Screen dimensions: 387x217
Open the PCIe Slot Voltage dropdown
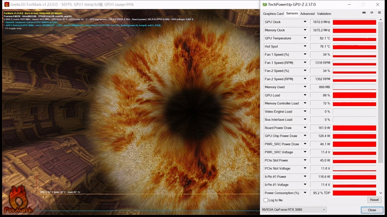click(x=305, y=168)
